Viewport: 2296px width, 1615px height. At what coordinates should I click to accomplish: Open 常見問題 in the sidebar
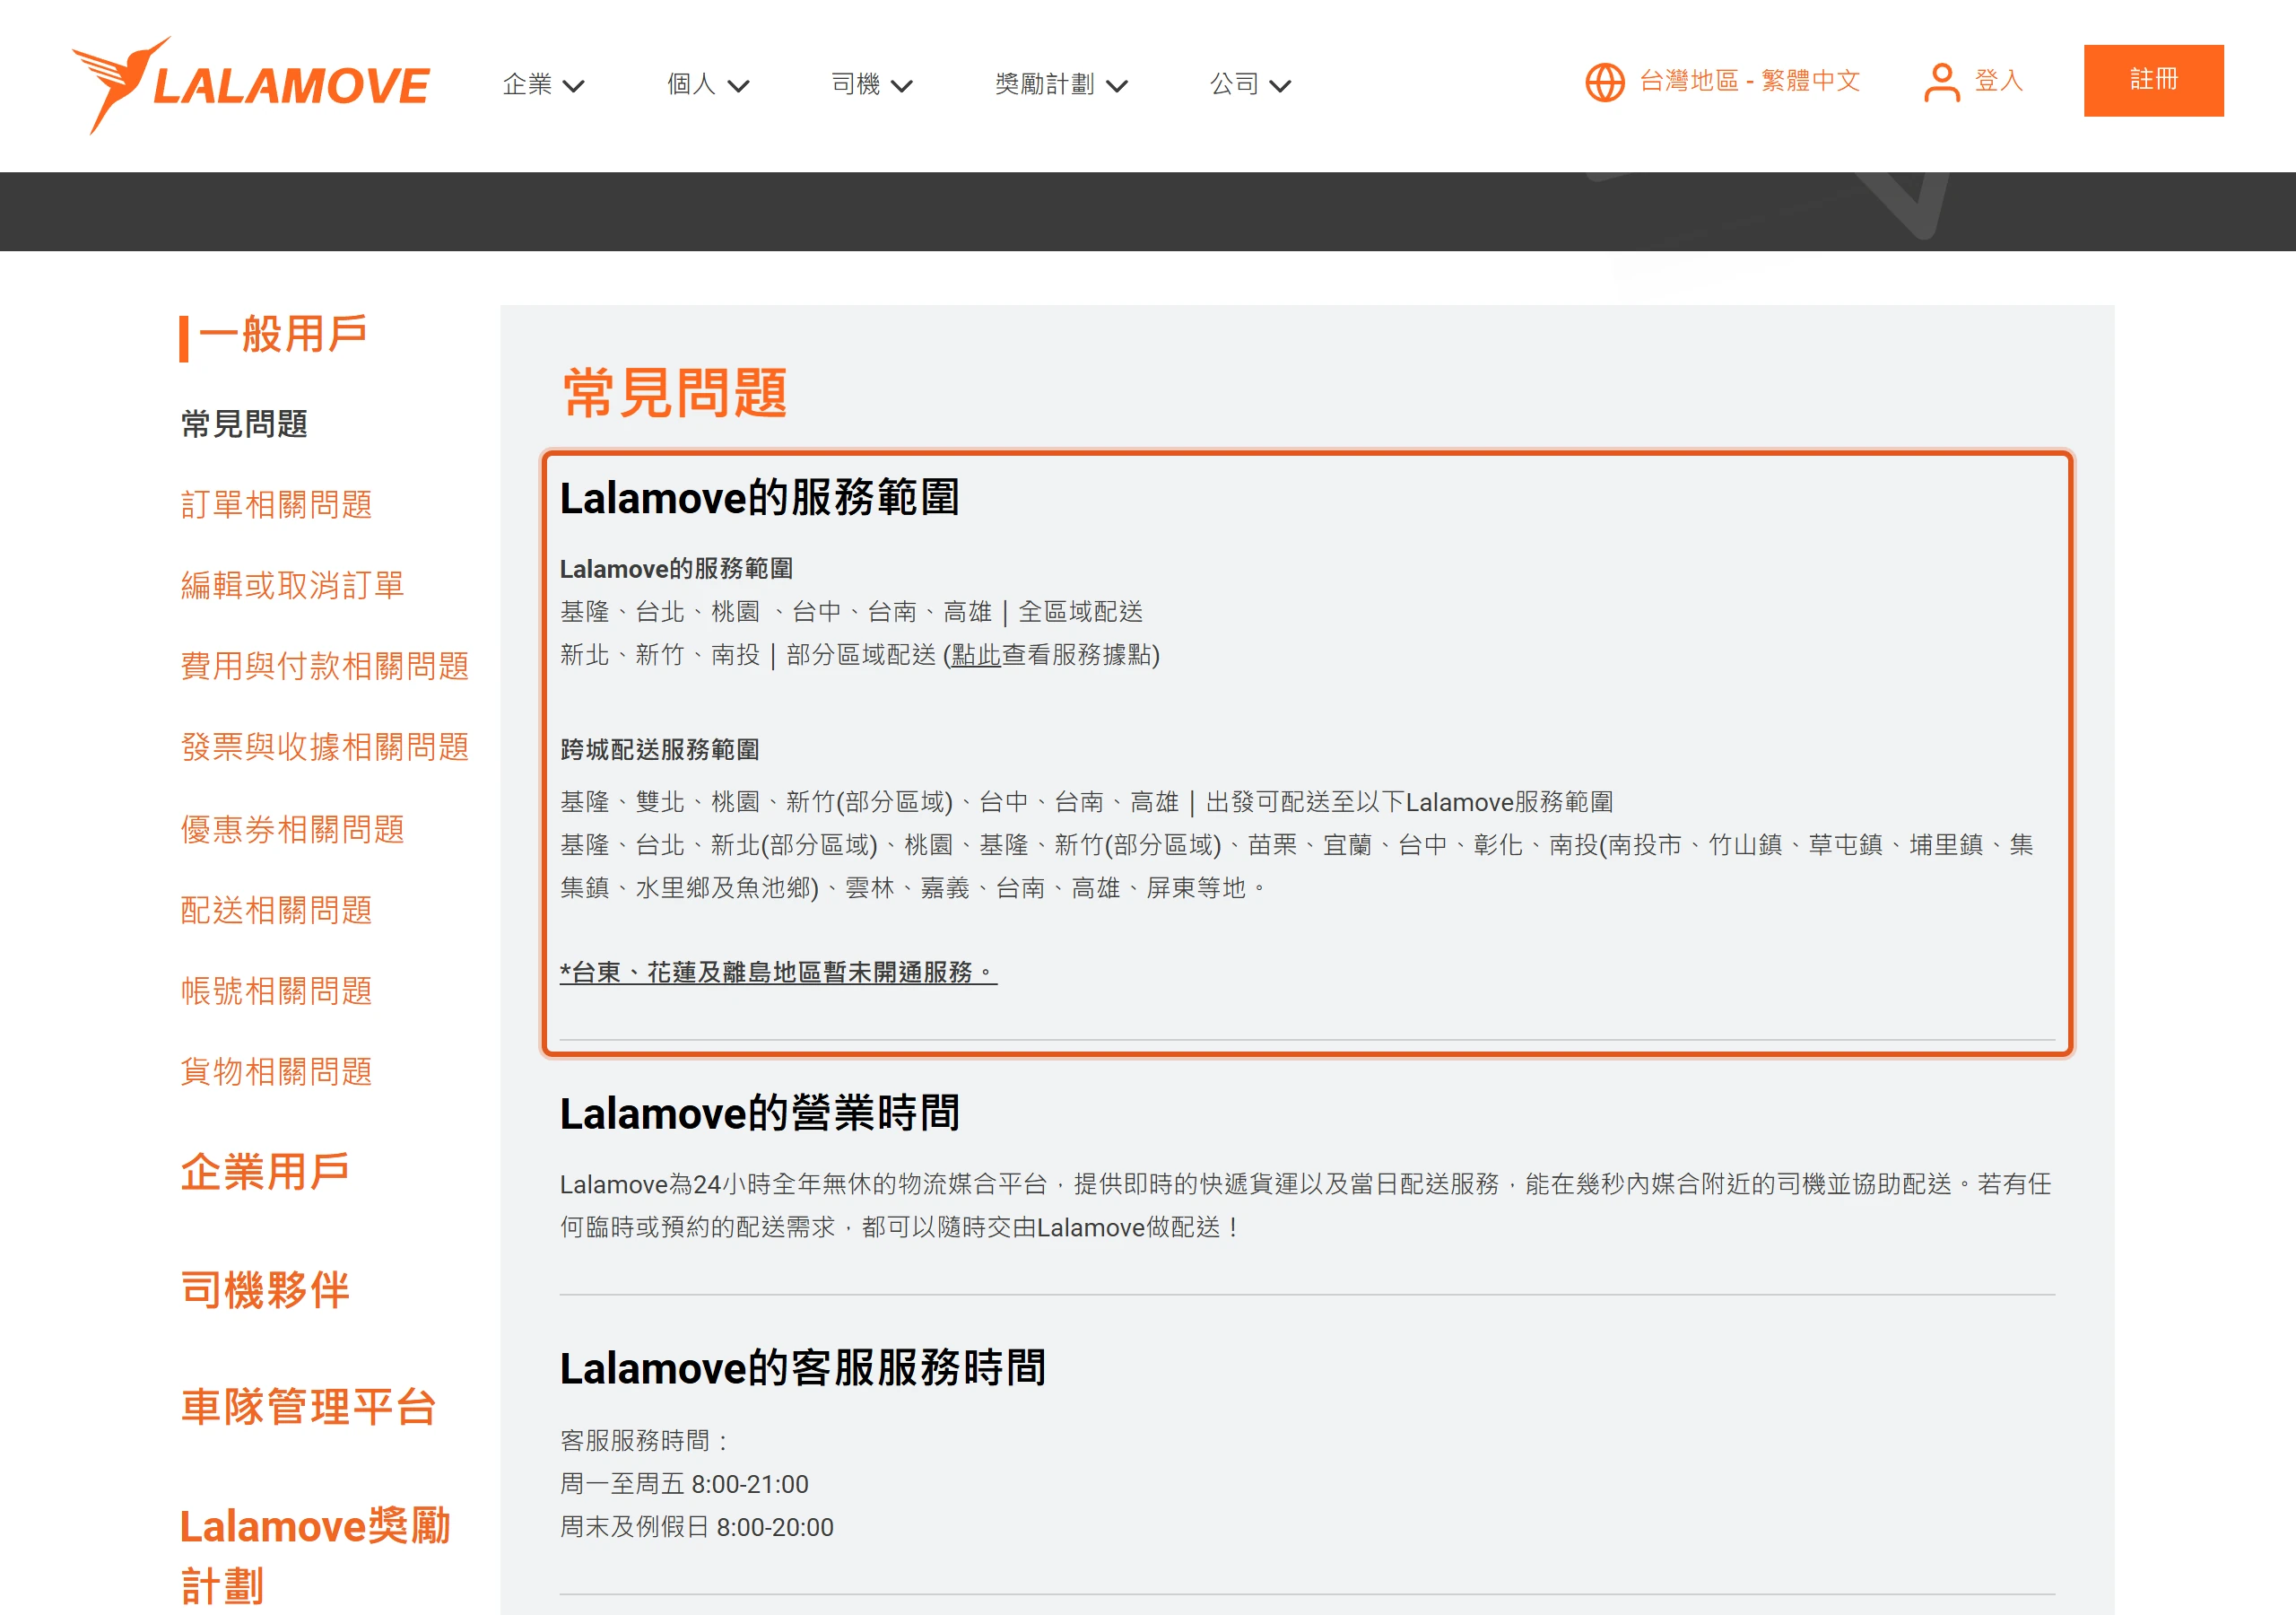pyautogui.click(x=244, y=424)
